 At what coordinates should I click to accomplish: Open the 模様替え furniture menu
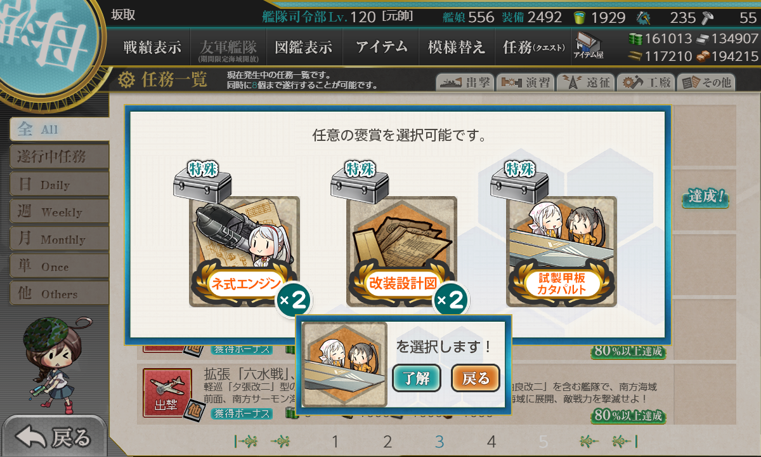(456, 47)
